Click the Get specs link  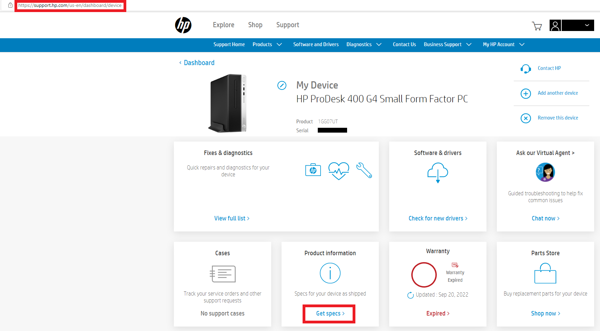[329, 313]
